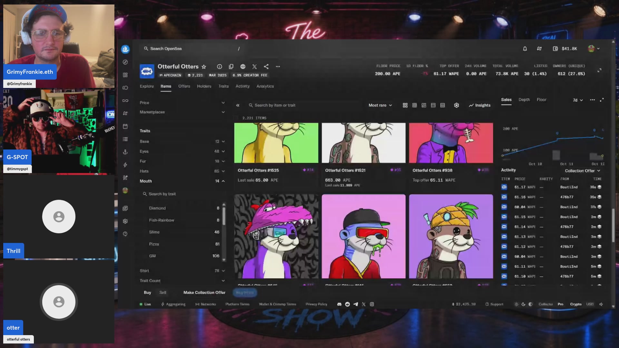Favorite Otterful Otters with the star icon

(204, 67)
